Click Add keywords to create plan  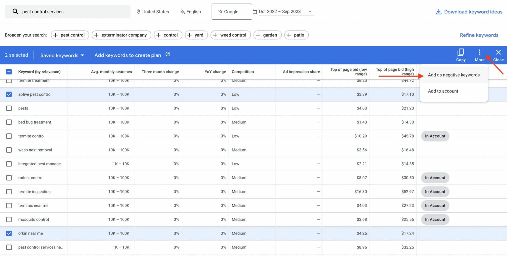pyautogui.click(x=128, y=55)
